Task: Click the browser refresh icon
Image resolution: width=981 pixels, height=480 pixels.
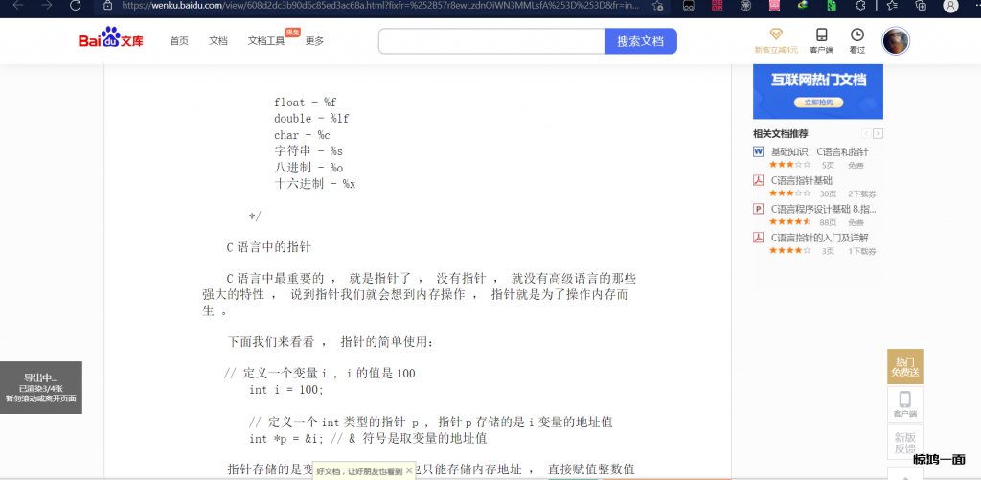Action: click(76, 6)
